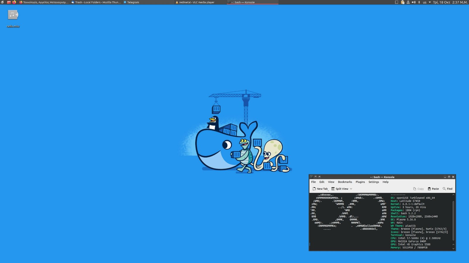Viewport: 469px width, 263px height.
Task: Click the Resolution: 1920x1080 line
Action: pos(414,217)
